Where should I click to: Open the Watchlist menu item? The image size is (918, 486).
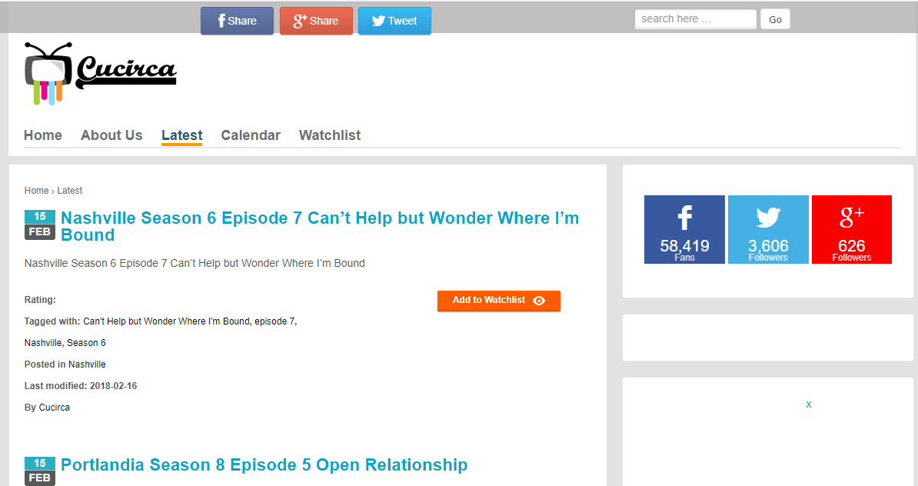point(330,135)
